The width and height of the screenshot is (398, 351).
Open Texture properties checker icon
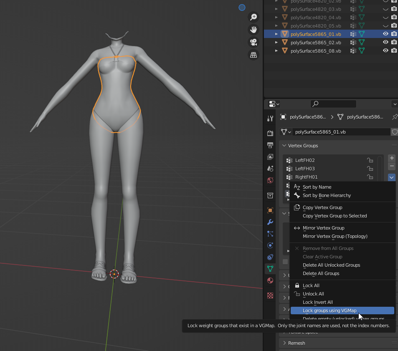coord(270,295)
